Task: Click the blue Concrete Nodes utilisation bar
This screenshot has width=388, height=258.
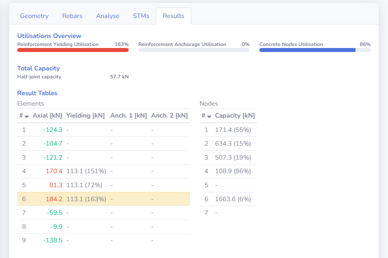Action: 307,50
